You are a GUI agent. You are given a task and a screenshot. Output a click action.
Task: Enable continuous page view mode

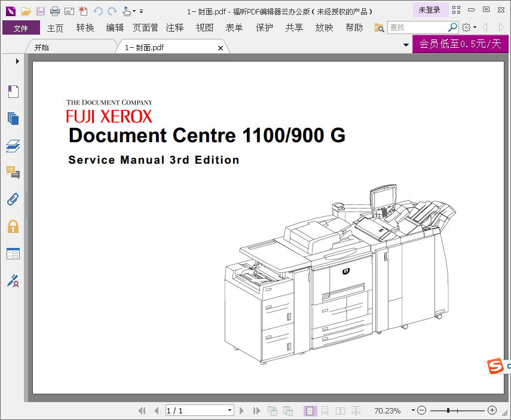[x=325, y=411]
